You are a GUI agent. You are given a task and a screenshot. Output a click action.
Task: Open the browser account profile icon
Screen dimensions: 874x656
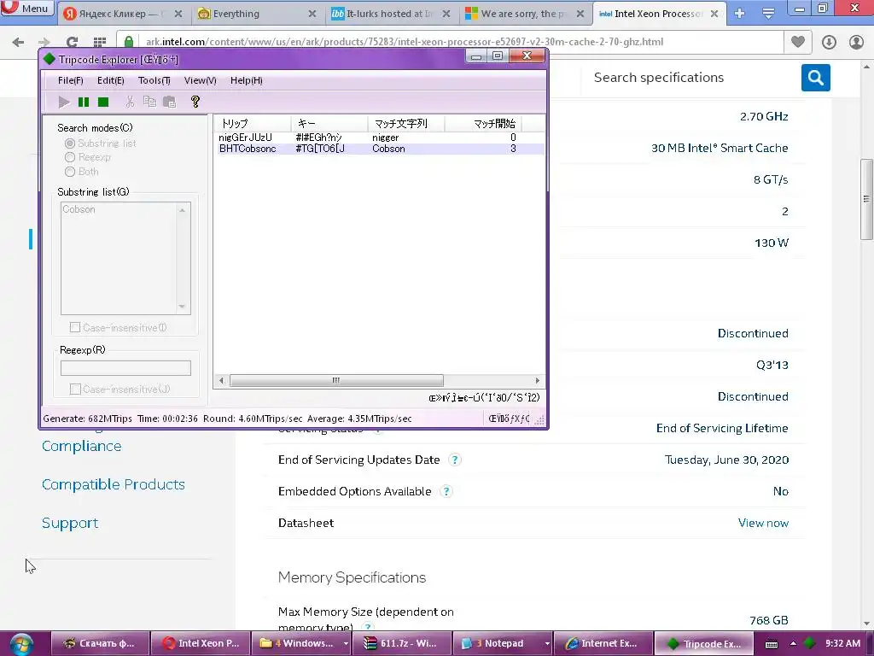click(856, 42)
